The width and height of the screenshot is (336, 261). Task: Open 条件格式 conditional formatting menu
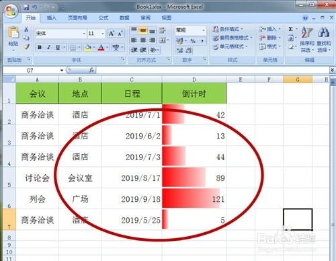pos(228,29)
